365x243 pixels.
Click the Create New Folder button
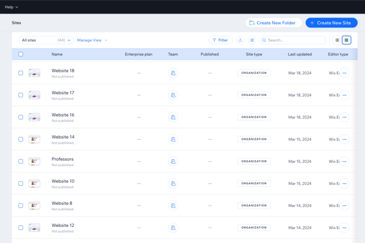click(274, 23)
